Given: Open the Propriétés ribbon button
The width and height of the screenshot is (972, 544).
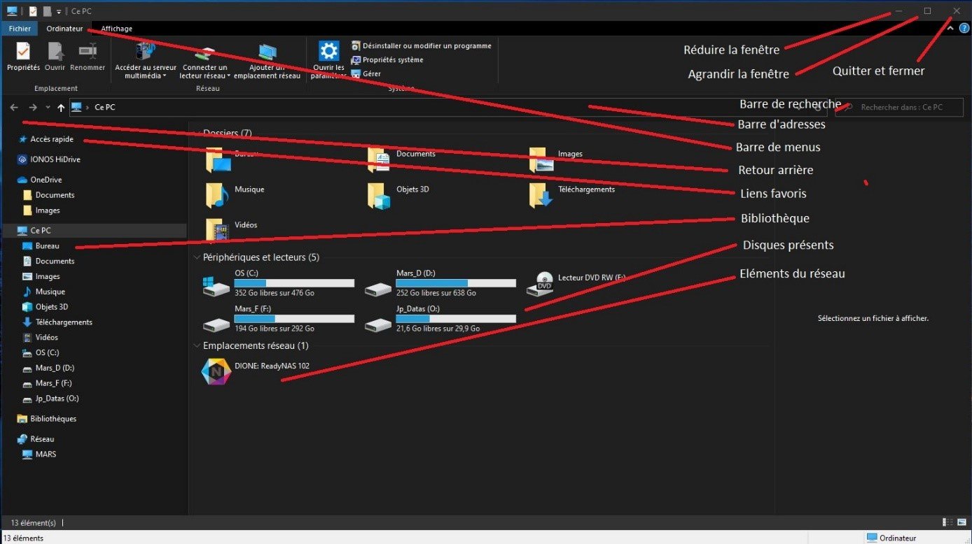Looking at the screenshot, I should 23,57.
